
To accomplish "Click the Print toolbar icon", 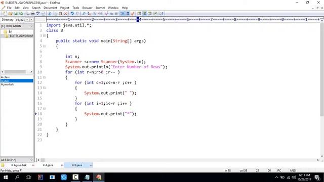I will point(32,14).
